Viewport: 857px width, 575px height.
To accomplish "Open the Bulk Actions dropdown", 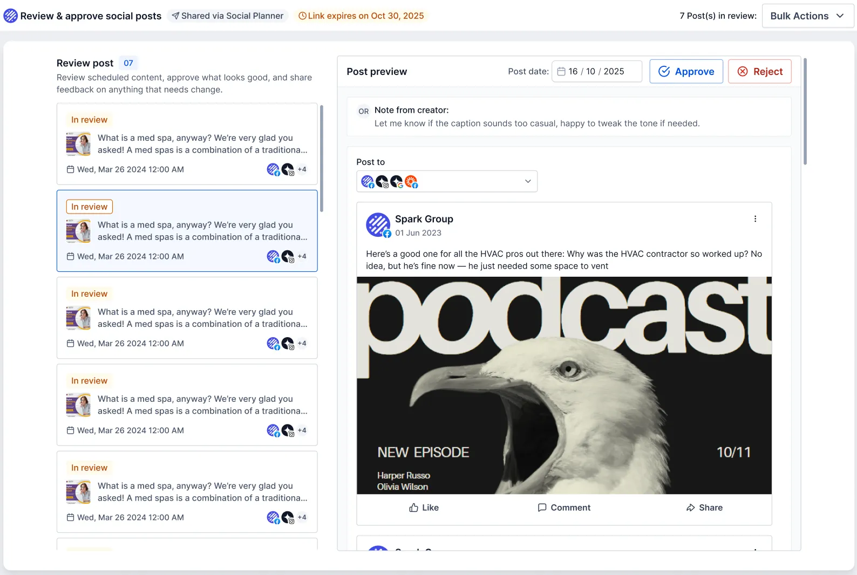I will (807, 16).
